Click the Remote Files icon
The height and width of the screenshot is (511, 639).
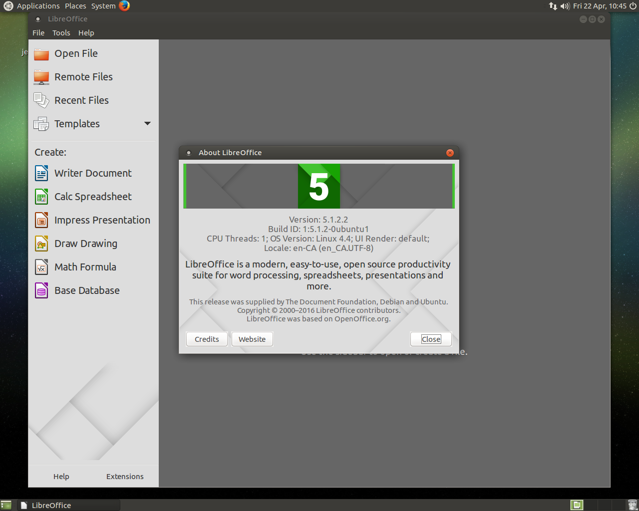click(41, 77)
